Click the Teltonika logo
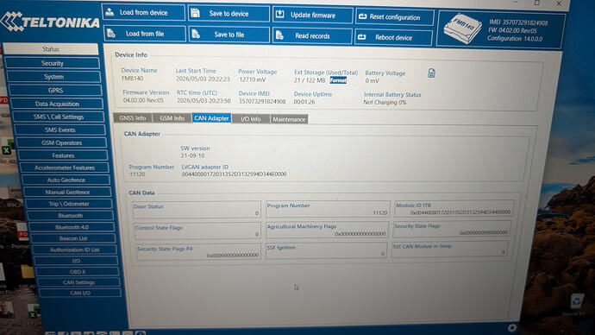The image size is (595, 335). (50, 22)
